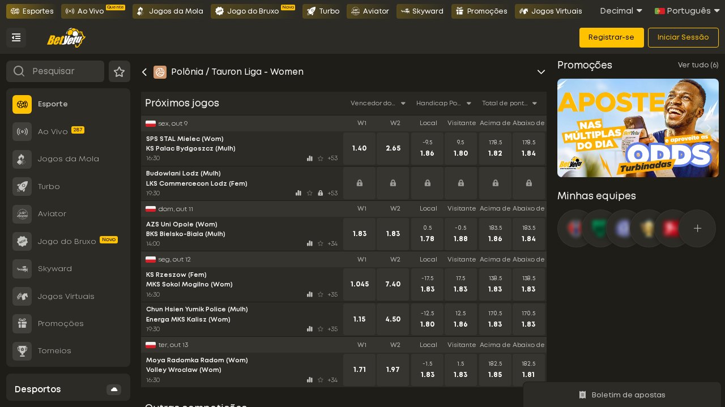
Task: Open favorites star next to search
Action: tap(120, 71)
